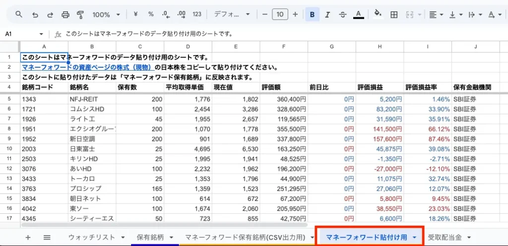Open the fill color paint bucket
This screenshot has width=508, height=246.
click(x=378, y=13)
